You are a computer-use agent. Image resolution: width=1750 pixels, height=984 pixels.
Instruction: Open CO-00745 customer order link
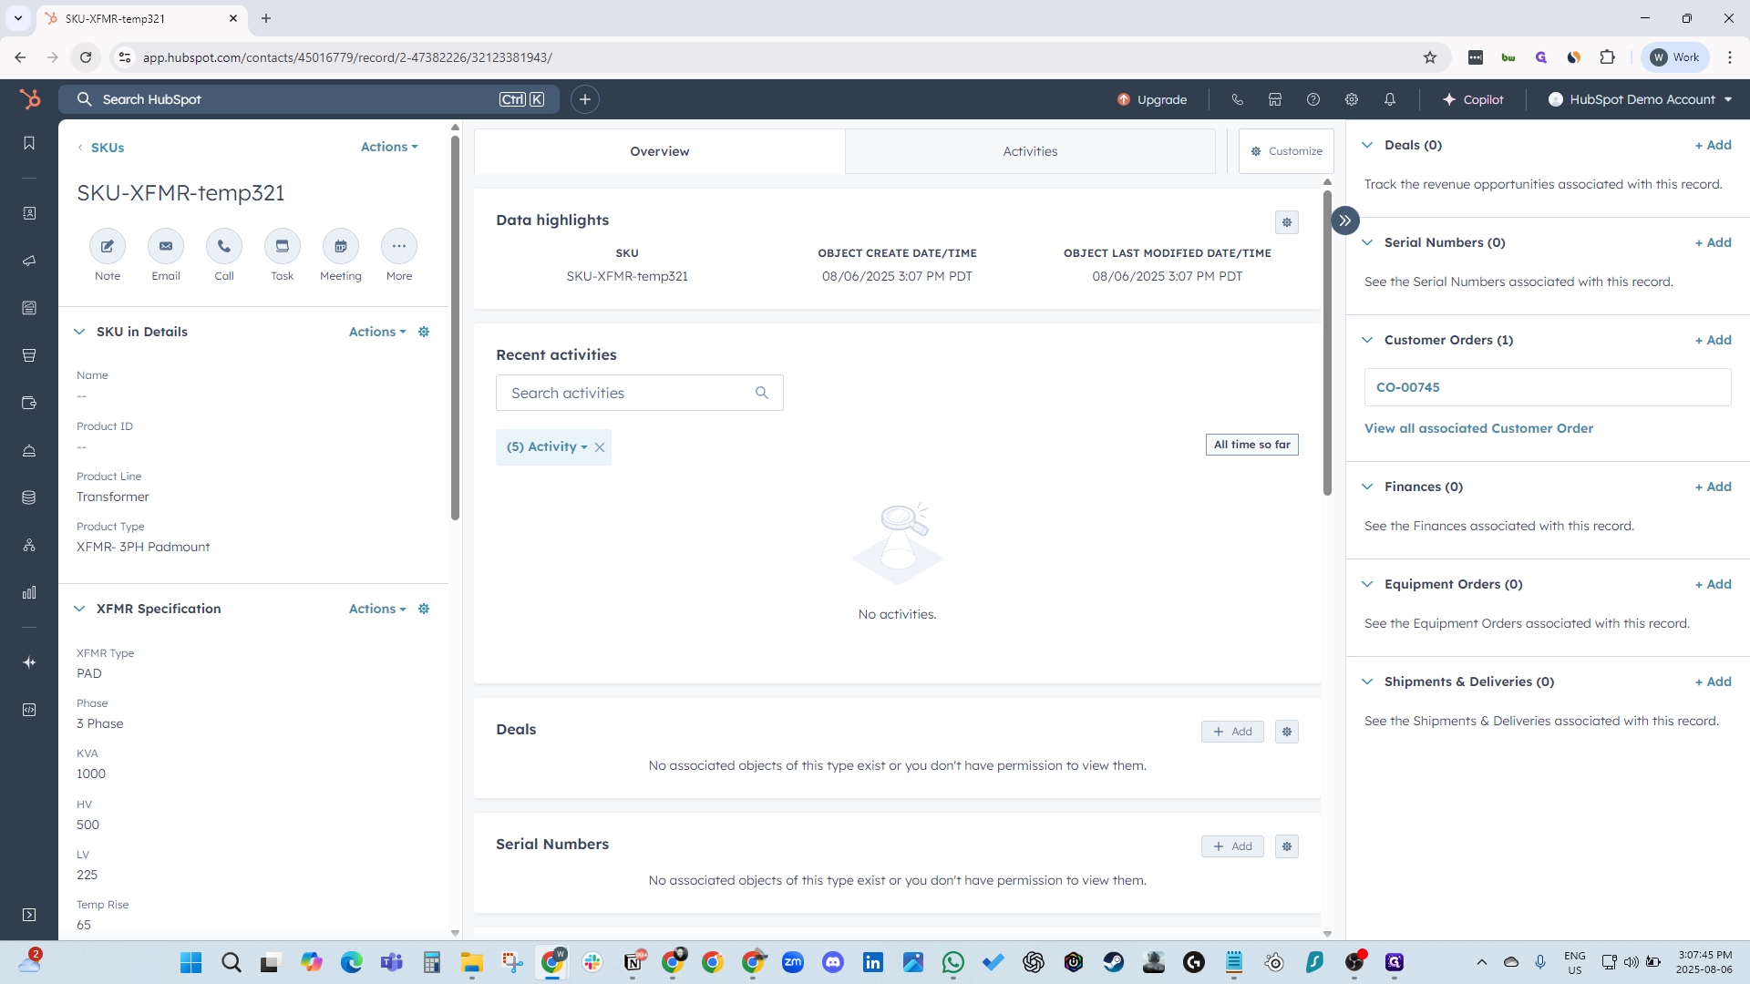(x=1408, y=387)
